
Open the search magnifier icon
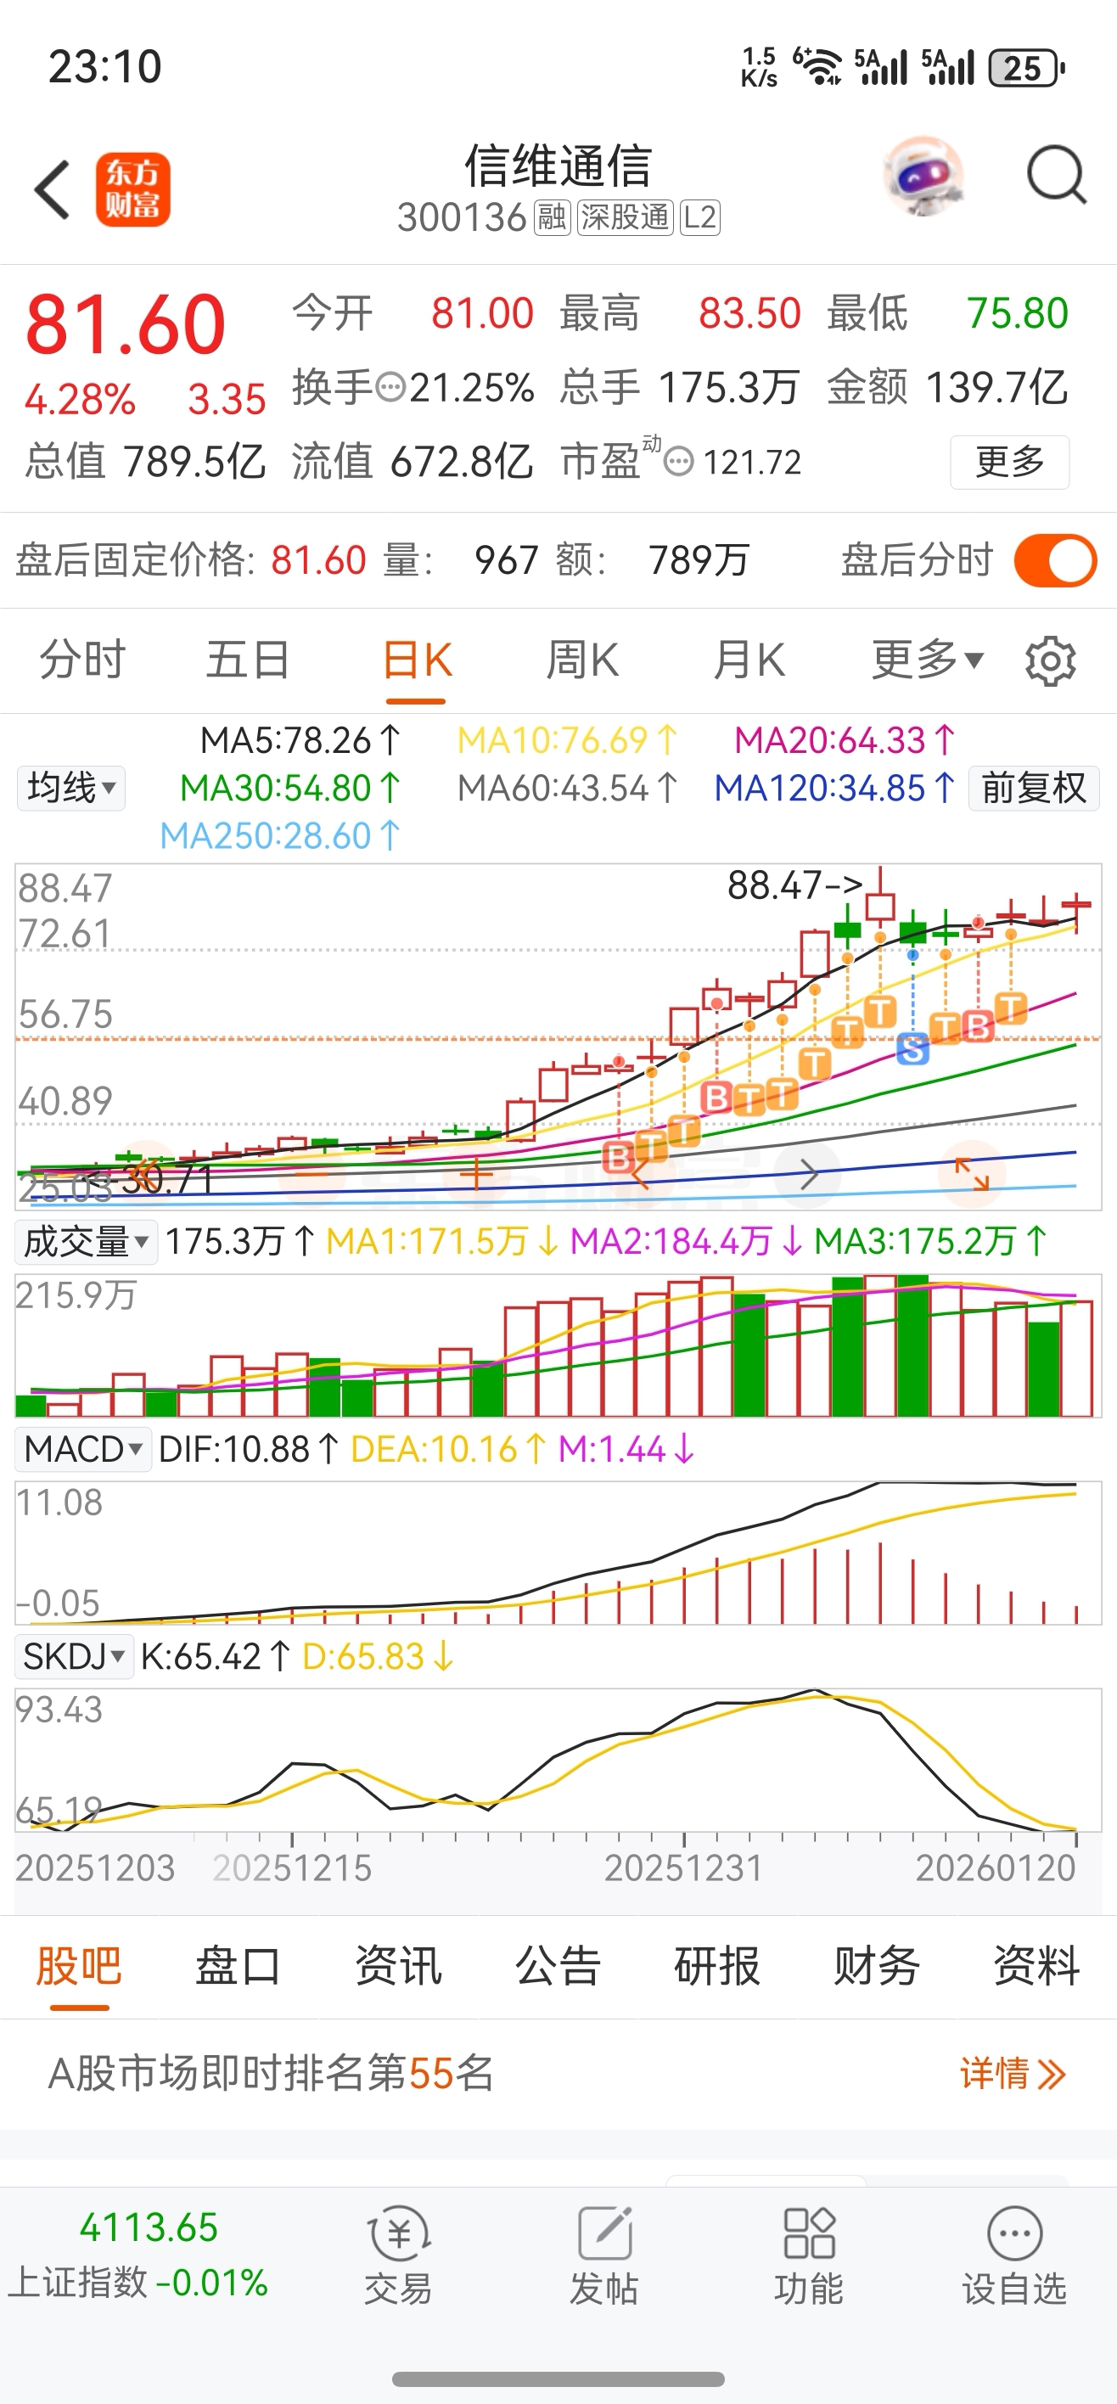pyautogui.click(x=1057, y=175)
